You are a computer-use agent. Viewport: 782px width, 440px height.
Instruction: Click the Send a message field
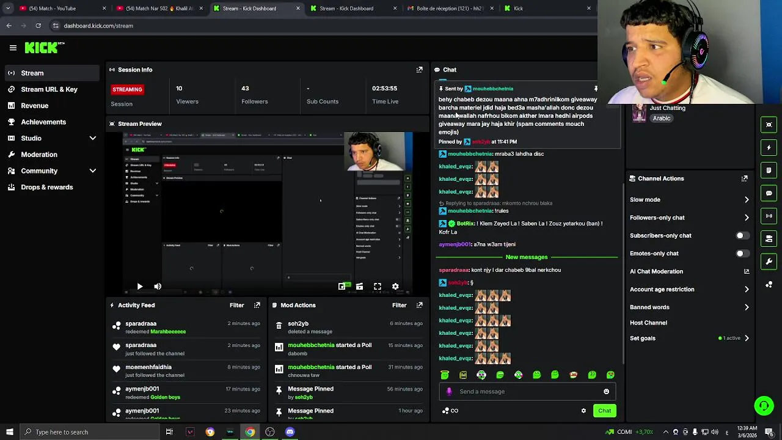527,392
